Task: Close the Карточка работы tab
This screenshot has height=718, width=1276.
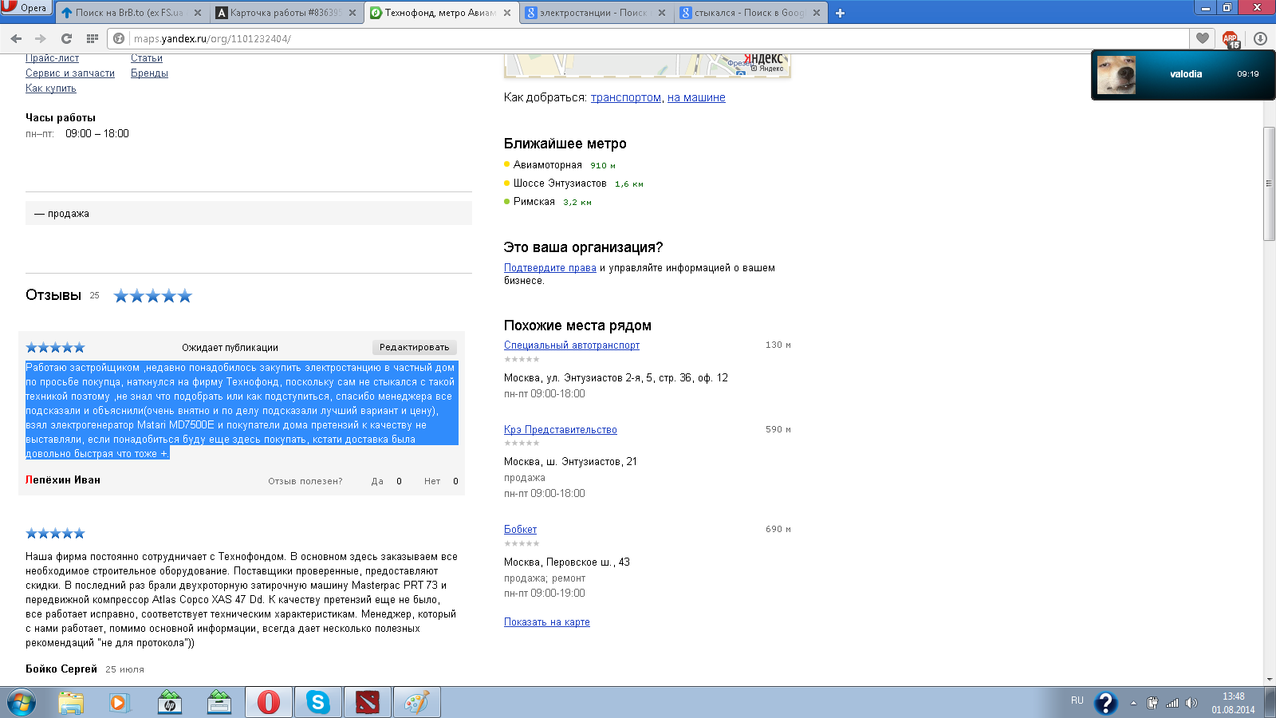Action: point(352,13)
